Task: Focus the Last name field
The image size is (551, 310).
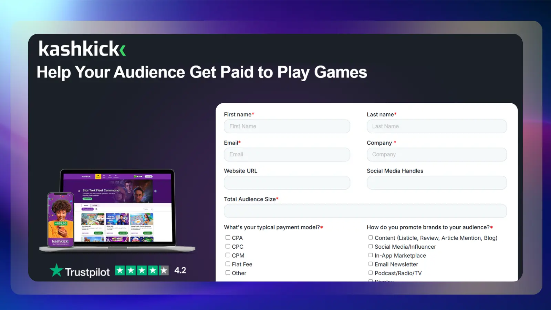Action: point(437,126)
